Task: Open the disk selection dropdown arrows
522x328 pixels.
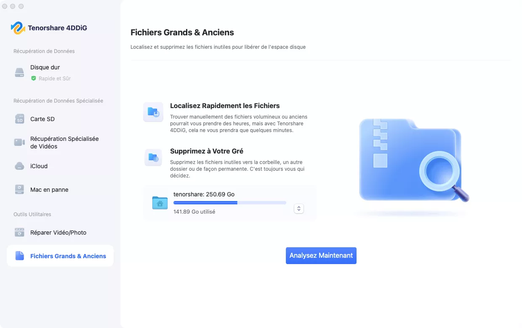Action: click(x=299, y=209)
